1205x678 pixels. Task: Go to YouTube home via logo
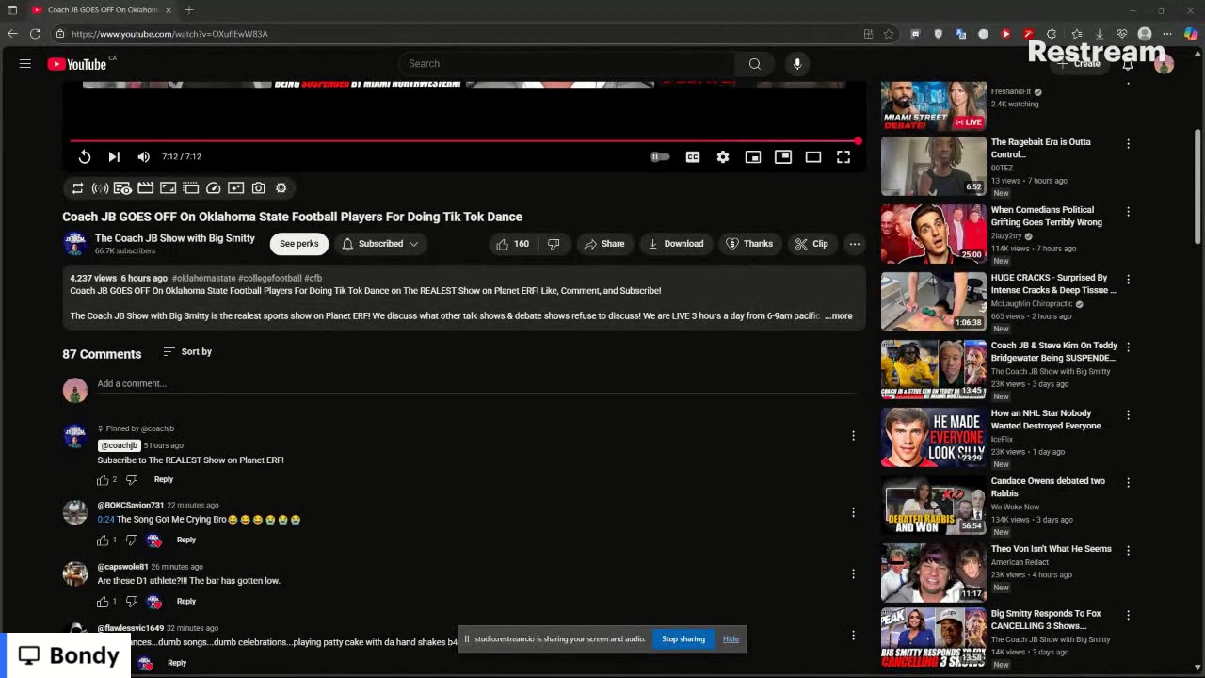point(77,64)
